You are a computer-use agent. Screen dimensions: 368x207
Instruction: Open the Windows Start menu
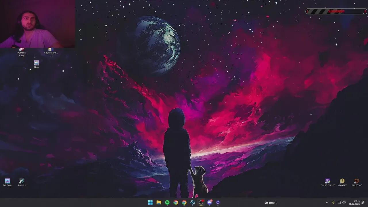coord(150,202)
